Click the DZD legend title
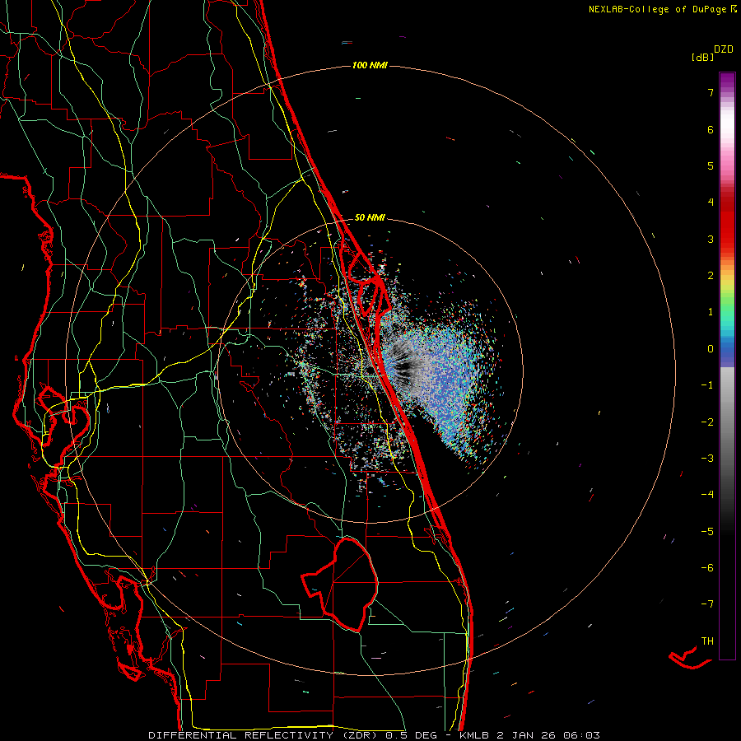This screenshot has width=741, height=741. pos(724,49)
